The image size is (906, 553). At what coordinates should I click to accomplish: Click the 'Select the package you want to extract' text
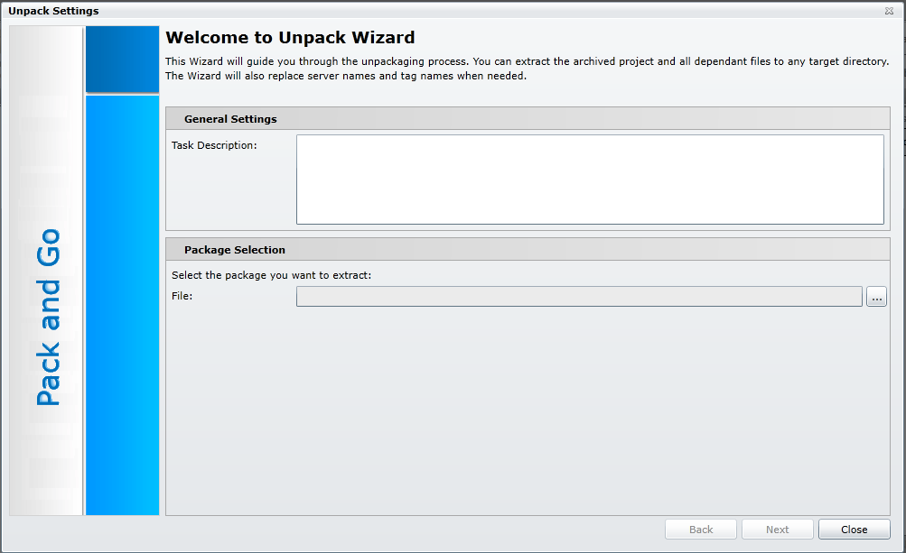pyautogui.click(x=270, y=275)
